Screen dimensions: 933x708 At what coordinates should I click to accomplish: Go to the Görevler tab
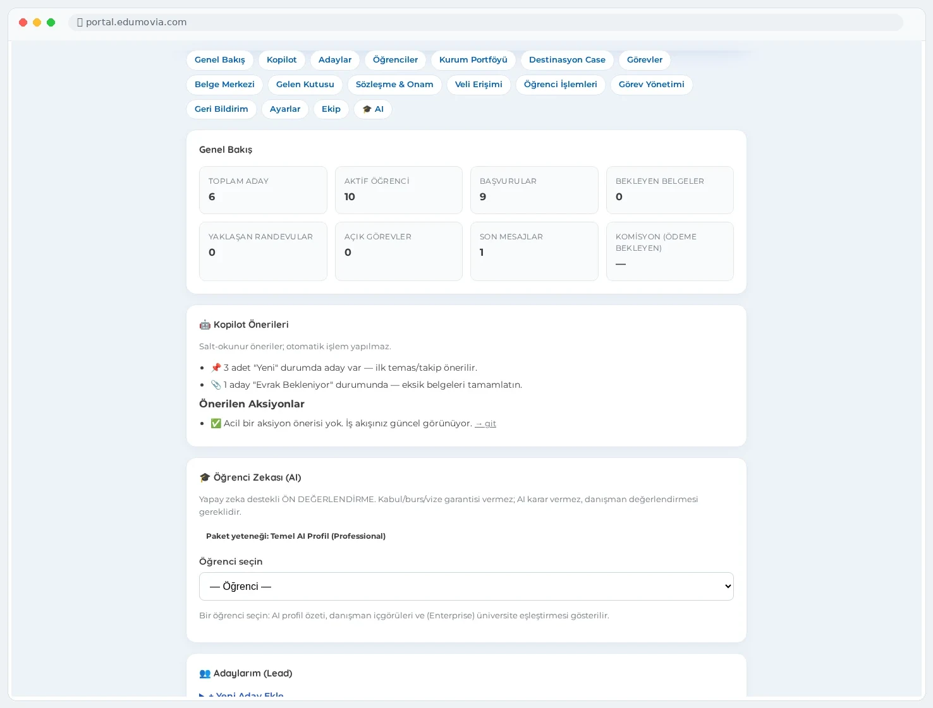(645, 60)
